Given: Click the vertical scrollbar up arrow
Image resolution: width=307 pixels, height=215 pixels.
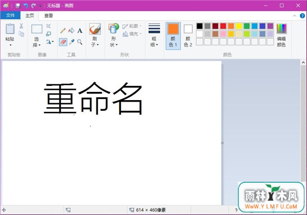Looking at the screenshot, I should pyautogui.click(x=303, y=62).
